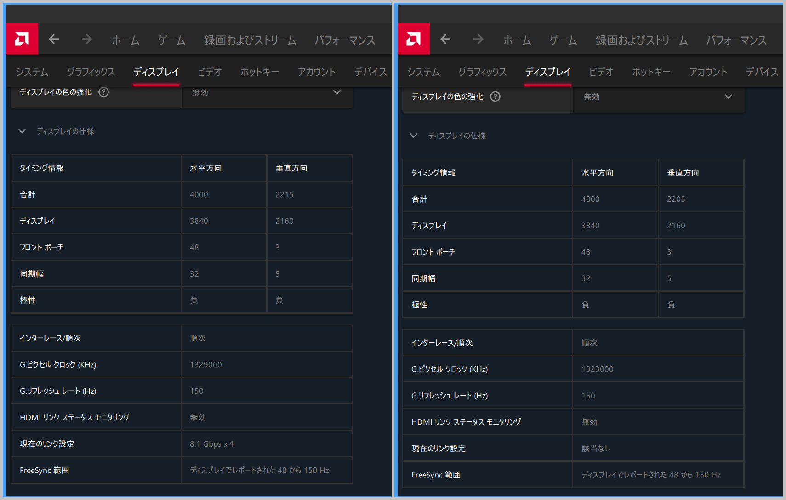Switch to グラフィックス sub-tab in the left window
The width and height of the screenshot is (786, 500).
91,72
